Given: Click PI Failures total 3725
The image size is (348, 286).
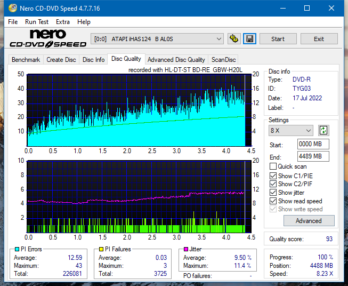Looking at the screenshot, I should coord(160,274).
